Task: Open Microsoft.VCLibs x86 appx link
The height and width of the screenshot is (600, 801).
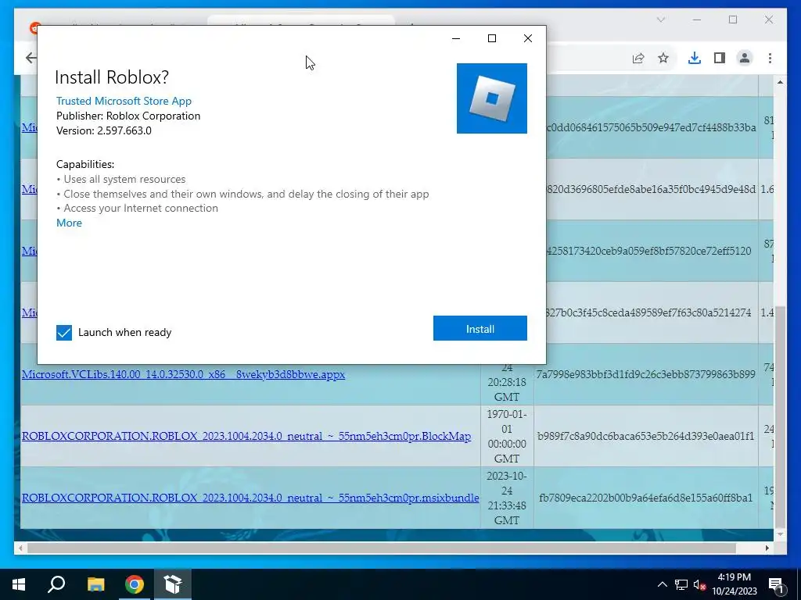Action: 183,374
